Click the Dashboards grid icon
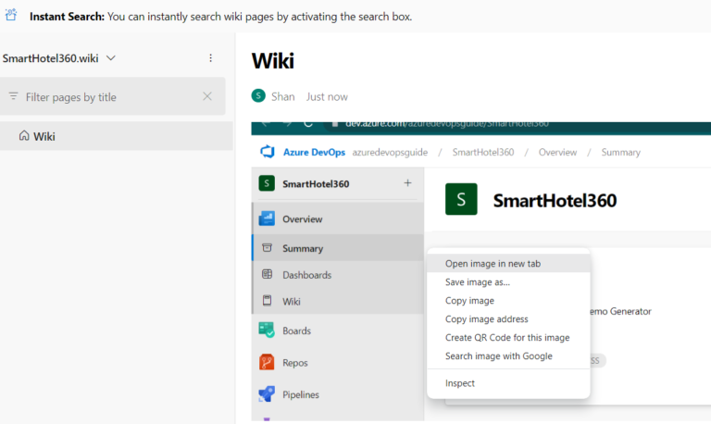This screenshot has width=711, height=424. [268, 275]
